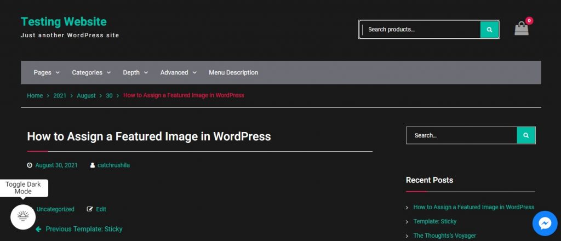Go to Home breadcrumb
The height and width of the screenshot is (241, 561).
[x=35, y=95]
